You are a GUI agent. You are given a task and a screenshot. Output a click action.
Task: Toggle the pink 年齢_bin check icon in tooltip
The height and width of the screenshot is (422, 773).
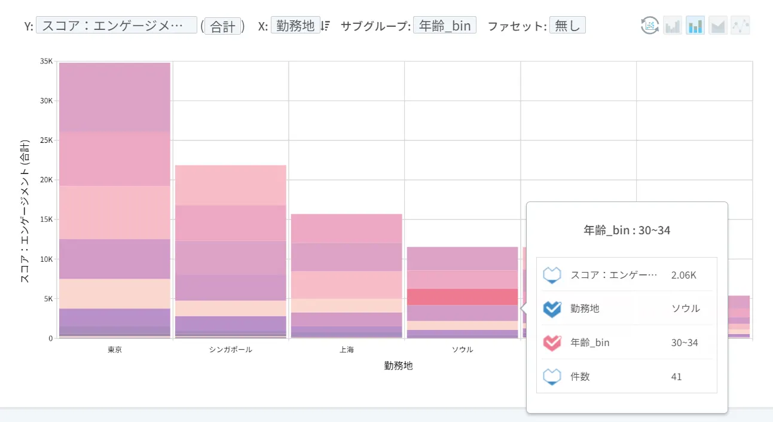(552, 343)
